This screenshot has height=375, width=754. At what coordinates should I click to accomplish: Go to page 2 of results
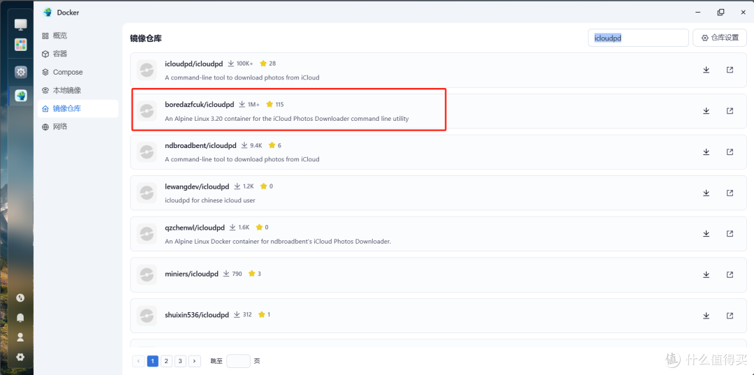(x=166, y=361)
